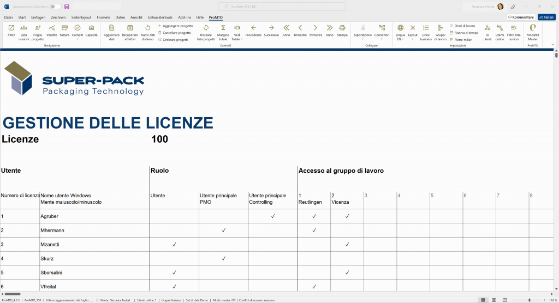The image size is (559, 303).
Task: Toggle Agruber's Utente principale Controlling checkmark
Action: 272,216
